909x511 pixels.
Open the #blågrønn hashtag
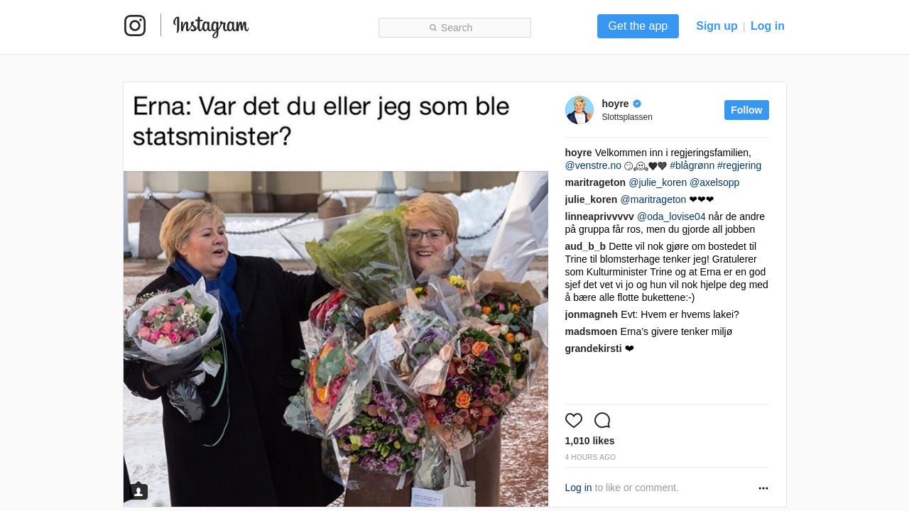pos(692,165)
